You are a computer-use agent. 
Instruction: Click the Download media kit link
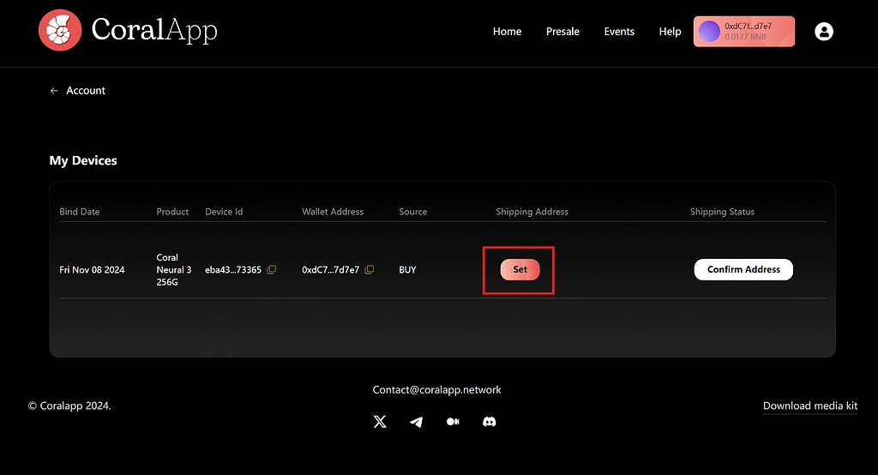coord(810,406)
